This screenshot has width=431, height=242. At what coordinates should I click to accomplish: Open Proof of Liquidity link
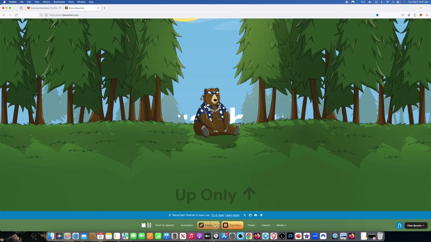point(165,225)
